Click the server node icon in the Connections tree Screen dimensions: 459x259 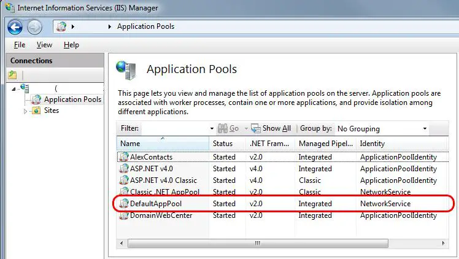25,88
